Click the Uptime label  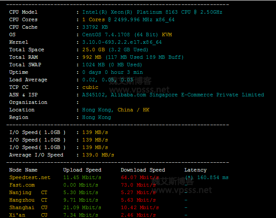point(19,72)
